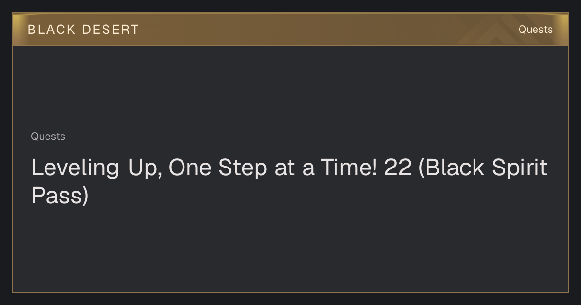This screenshot has height=305, width=581.
Task: Click the empty dark area above Quests label
Action: coord(290,87)
